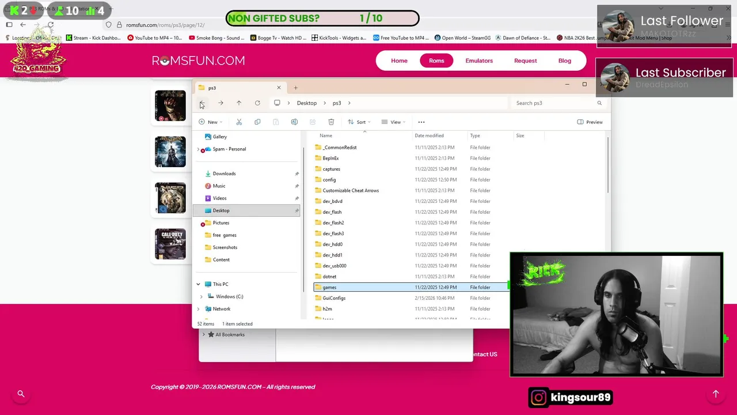Open the View dropdown
The image size is (737, 415).
(393, 122)
